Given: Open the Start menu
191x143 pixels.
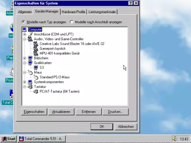Looking at the screenshot, I should point(8,139).
